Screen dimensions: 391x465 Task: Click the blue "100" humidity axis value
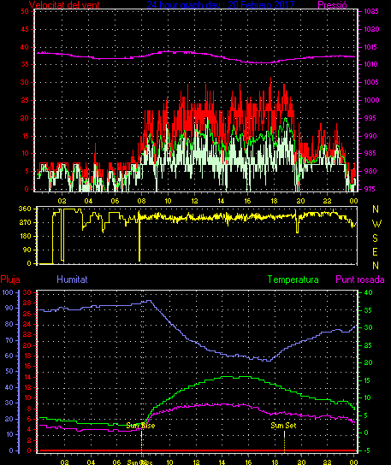[8, 292]
